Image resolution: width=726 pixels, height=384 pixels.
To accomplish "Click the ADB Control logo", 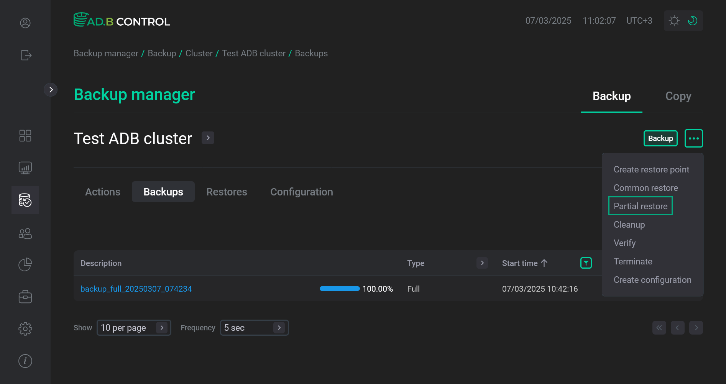I will pyautogui.click(x=122, y=20).
